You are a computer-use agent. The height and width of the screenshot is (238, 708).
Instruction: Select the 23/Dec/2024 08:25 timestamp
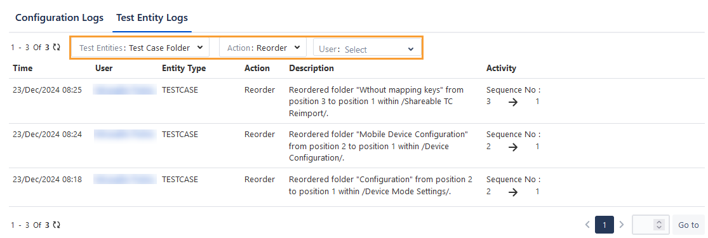(x=48, y=90)
